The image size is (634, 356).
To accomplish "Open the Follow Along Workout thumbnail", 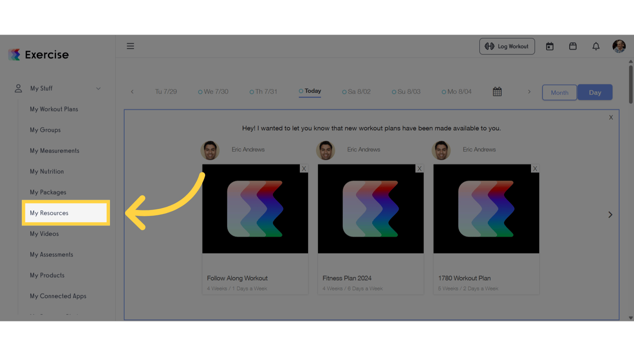I will 255,209.
